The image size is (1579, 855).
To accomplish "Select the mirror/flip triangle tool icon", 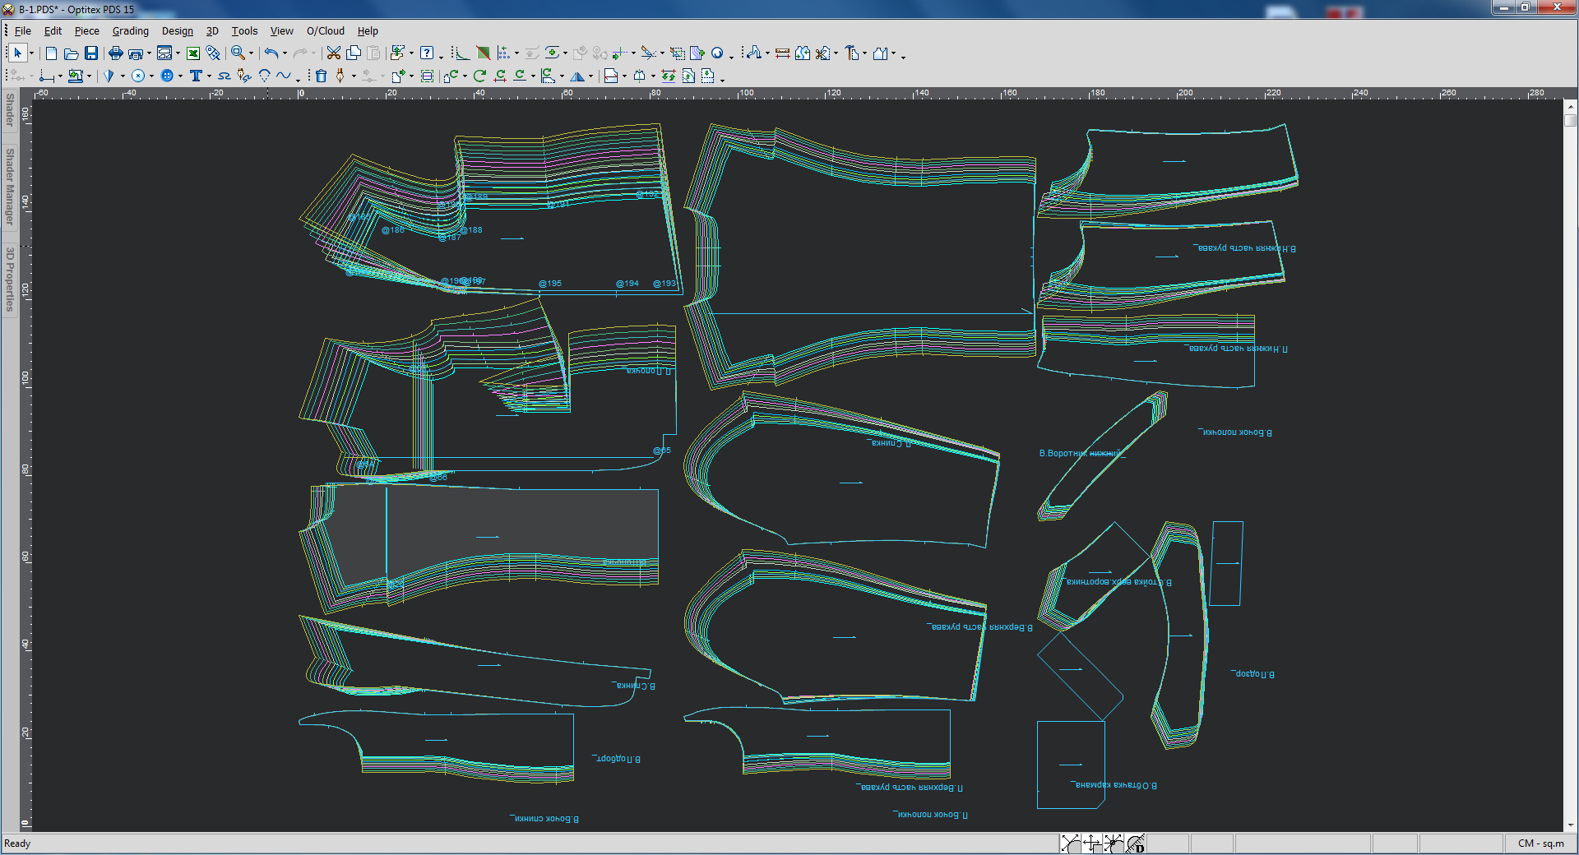I will click(x=577, y=76).
